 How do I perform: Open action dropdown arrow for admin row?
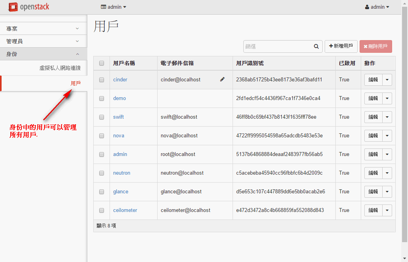[387, 154]
